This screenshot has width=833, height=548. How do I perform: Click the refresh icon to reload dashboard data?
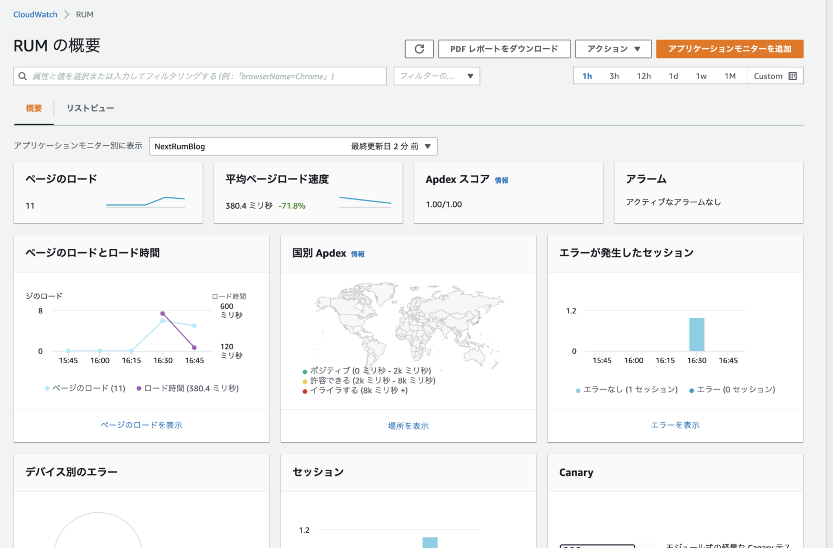419,49
